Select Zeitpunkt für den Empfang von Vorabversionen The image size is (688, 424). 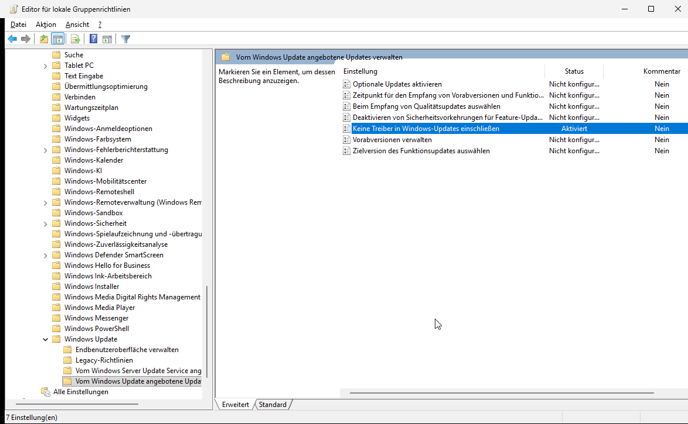448,95
